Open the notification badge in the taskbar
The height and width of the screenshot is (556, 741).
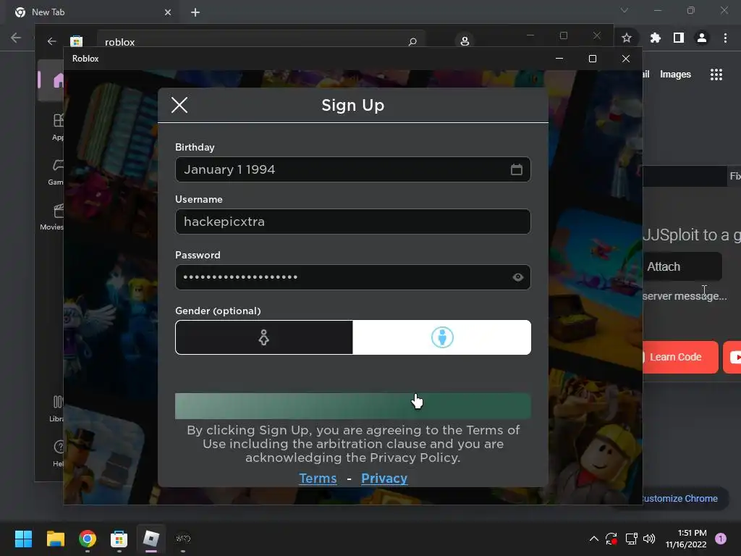point(721,539)
